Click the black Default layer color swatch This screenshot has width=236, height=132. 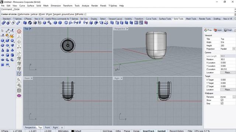tap(73, 131)
